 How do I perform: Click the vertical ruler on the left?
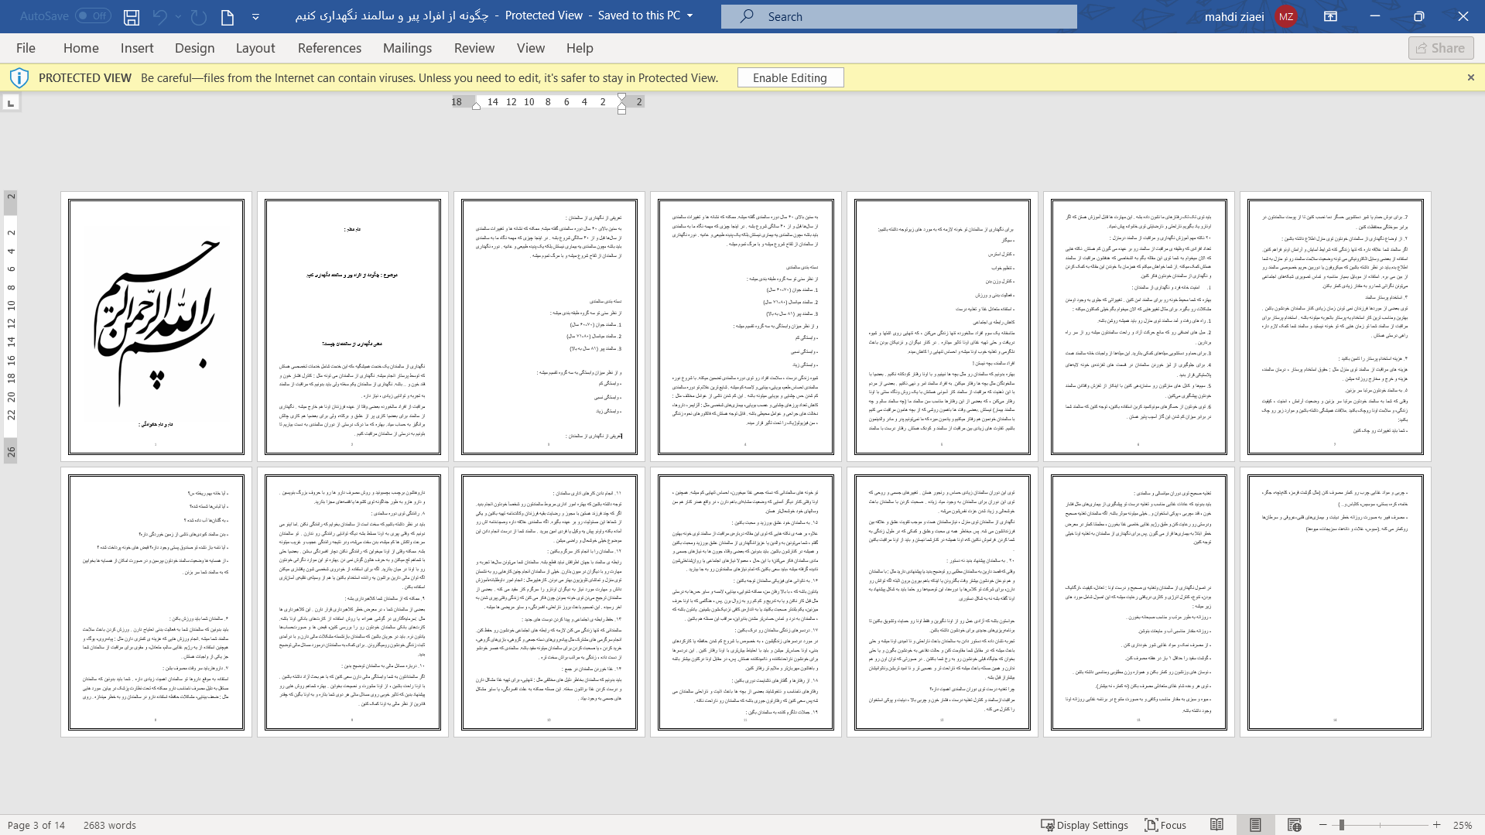(x=11, y=327)
